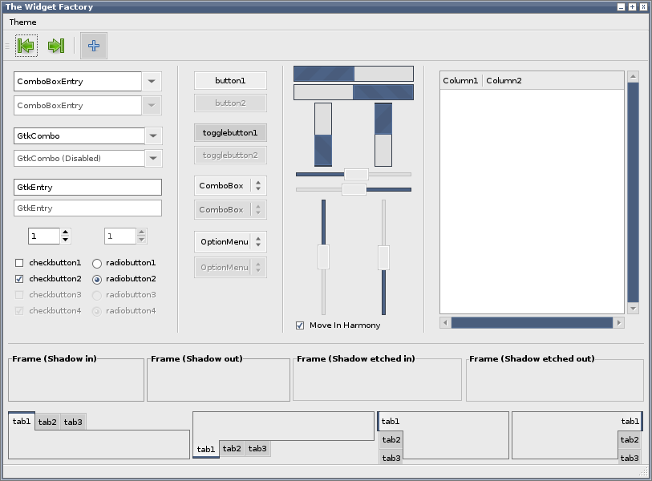Toggle togglebutton1
Image resolution: width=652 pixels, height=481 pixels.
[230, 133]
